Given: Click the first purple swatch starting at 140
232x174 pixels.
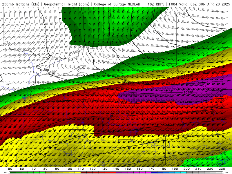Looking at the screenshot, I should [119, 173].
